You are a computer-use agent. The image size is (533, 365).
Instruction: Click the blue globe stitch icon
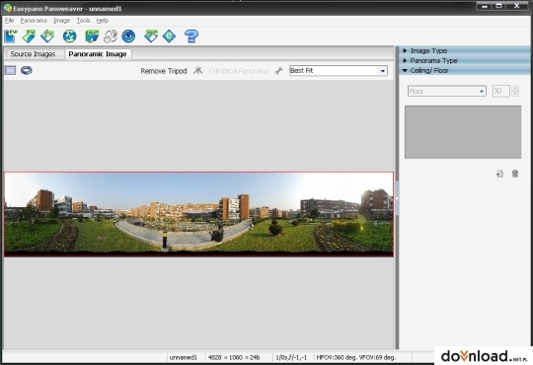[70, 36]
